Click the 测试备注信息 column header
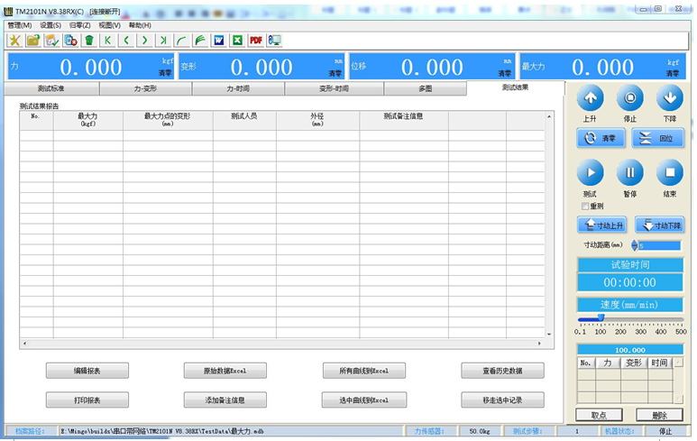697x441 pixels. [404, 120]
